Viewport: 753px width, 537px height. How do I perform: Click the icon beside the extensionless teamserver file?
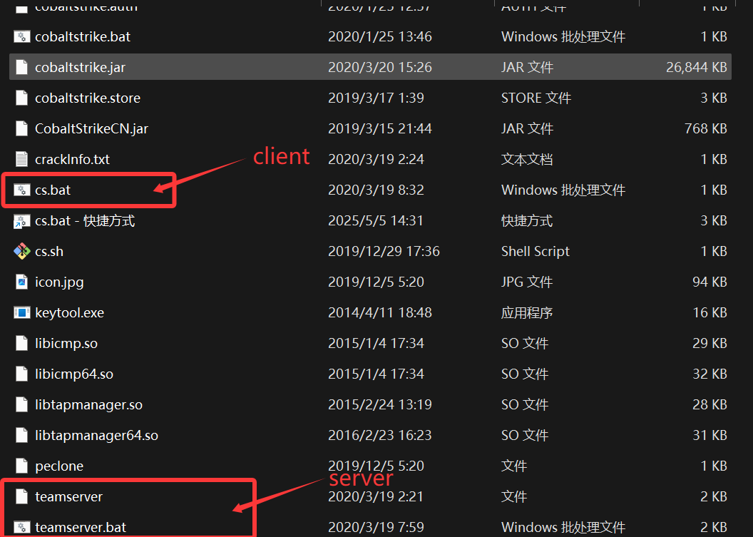[x=21, y=496]
